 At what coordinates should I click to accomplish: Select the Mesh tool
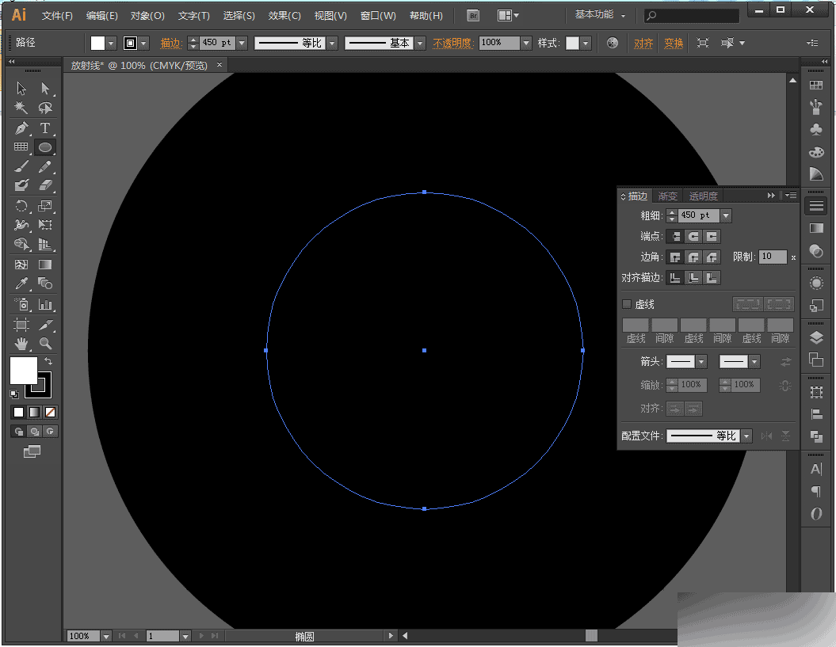21,265
